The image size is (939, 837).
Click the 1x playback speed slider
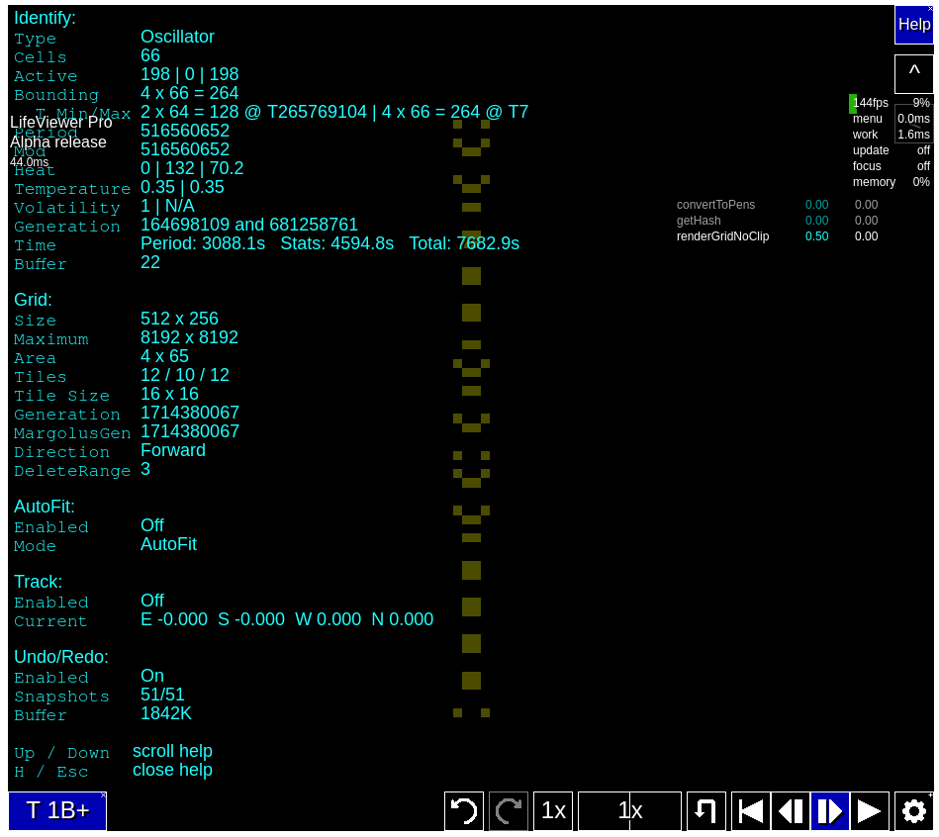pos(629,810)
